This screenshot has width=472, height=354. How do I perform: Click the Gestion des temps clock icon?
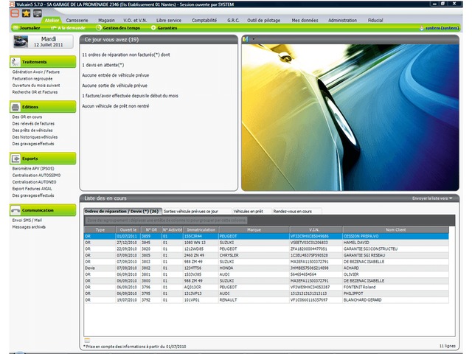(98, 28)
